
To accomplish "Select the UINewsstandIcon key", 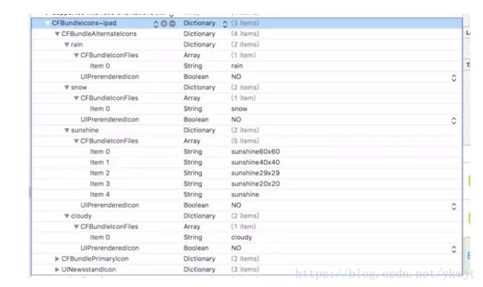I will (x=88, y=269).
